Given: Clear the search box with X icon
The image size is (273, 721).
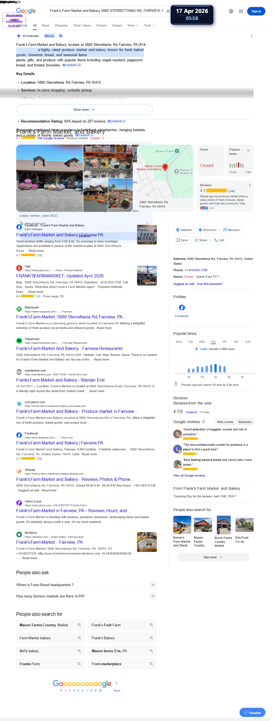Looking at the screenshot, I should pyautogui.click(x=168, y=11).
